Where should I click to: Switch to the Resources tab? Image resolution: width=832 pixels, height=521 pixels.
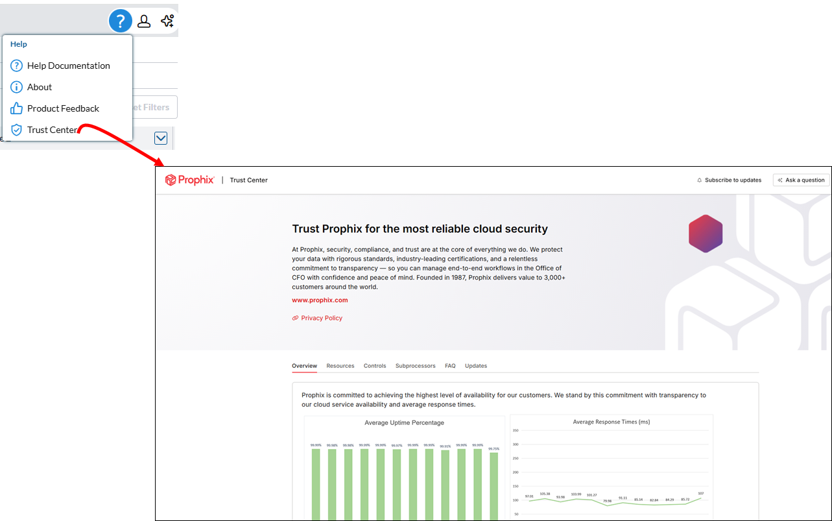point(340,366)
